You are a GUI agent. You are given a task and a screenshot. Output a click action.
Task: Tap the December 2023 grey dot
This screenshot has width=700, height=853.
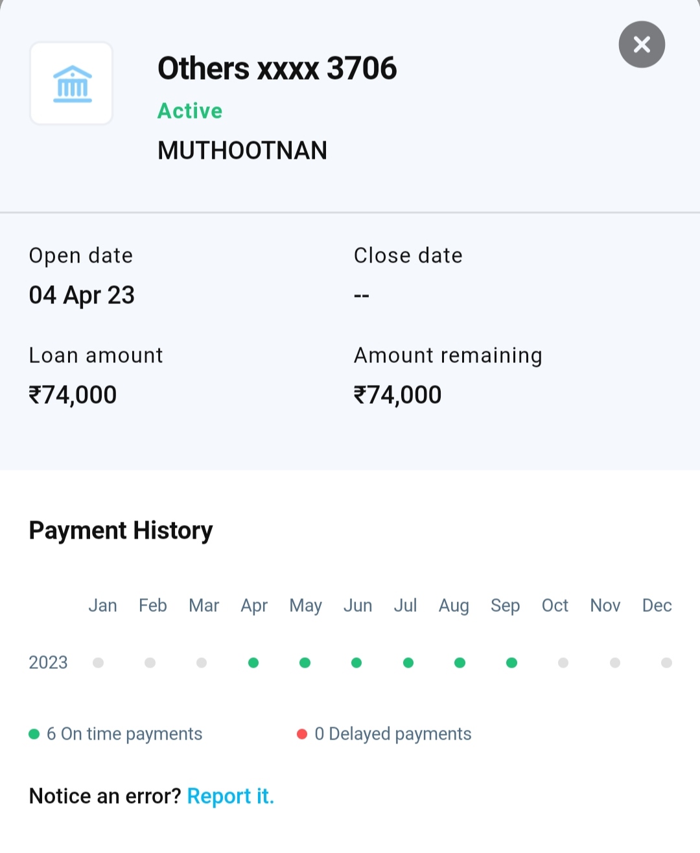click(666, 662)
